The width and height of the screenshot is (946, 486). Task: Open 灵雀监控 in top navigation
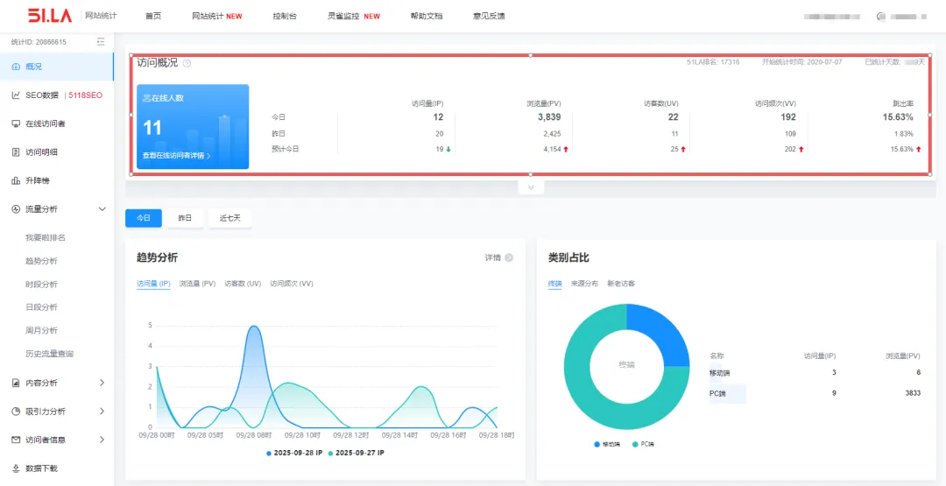coord(354,17)
